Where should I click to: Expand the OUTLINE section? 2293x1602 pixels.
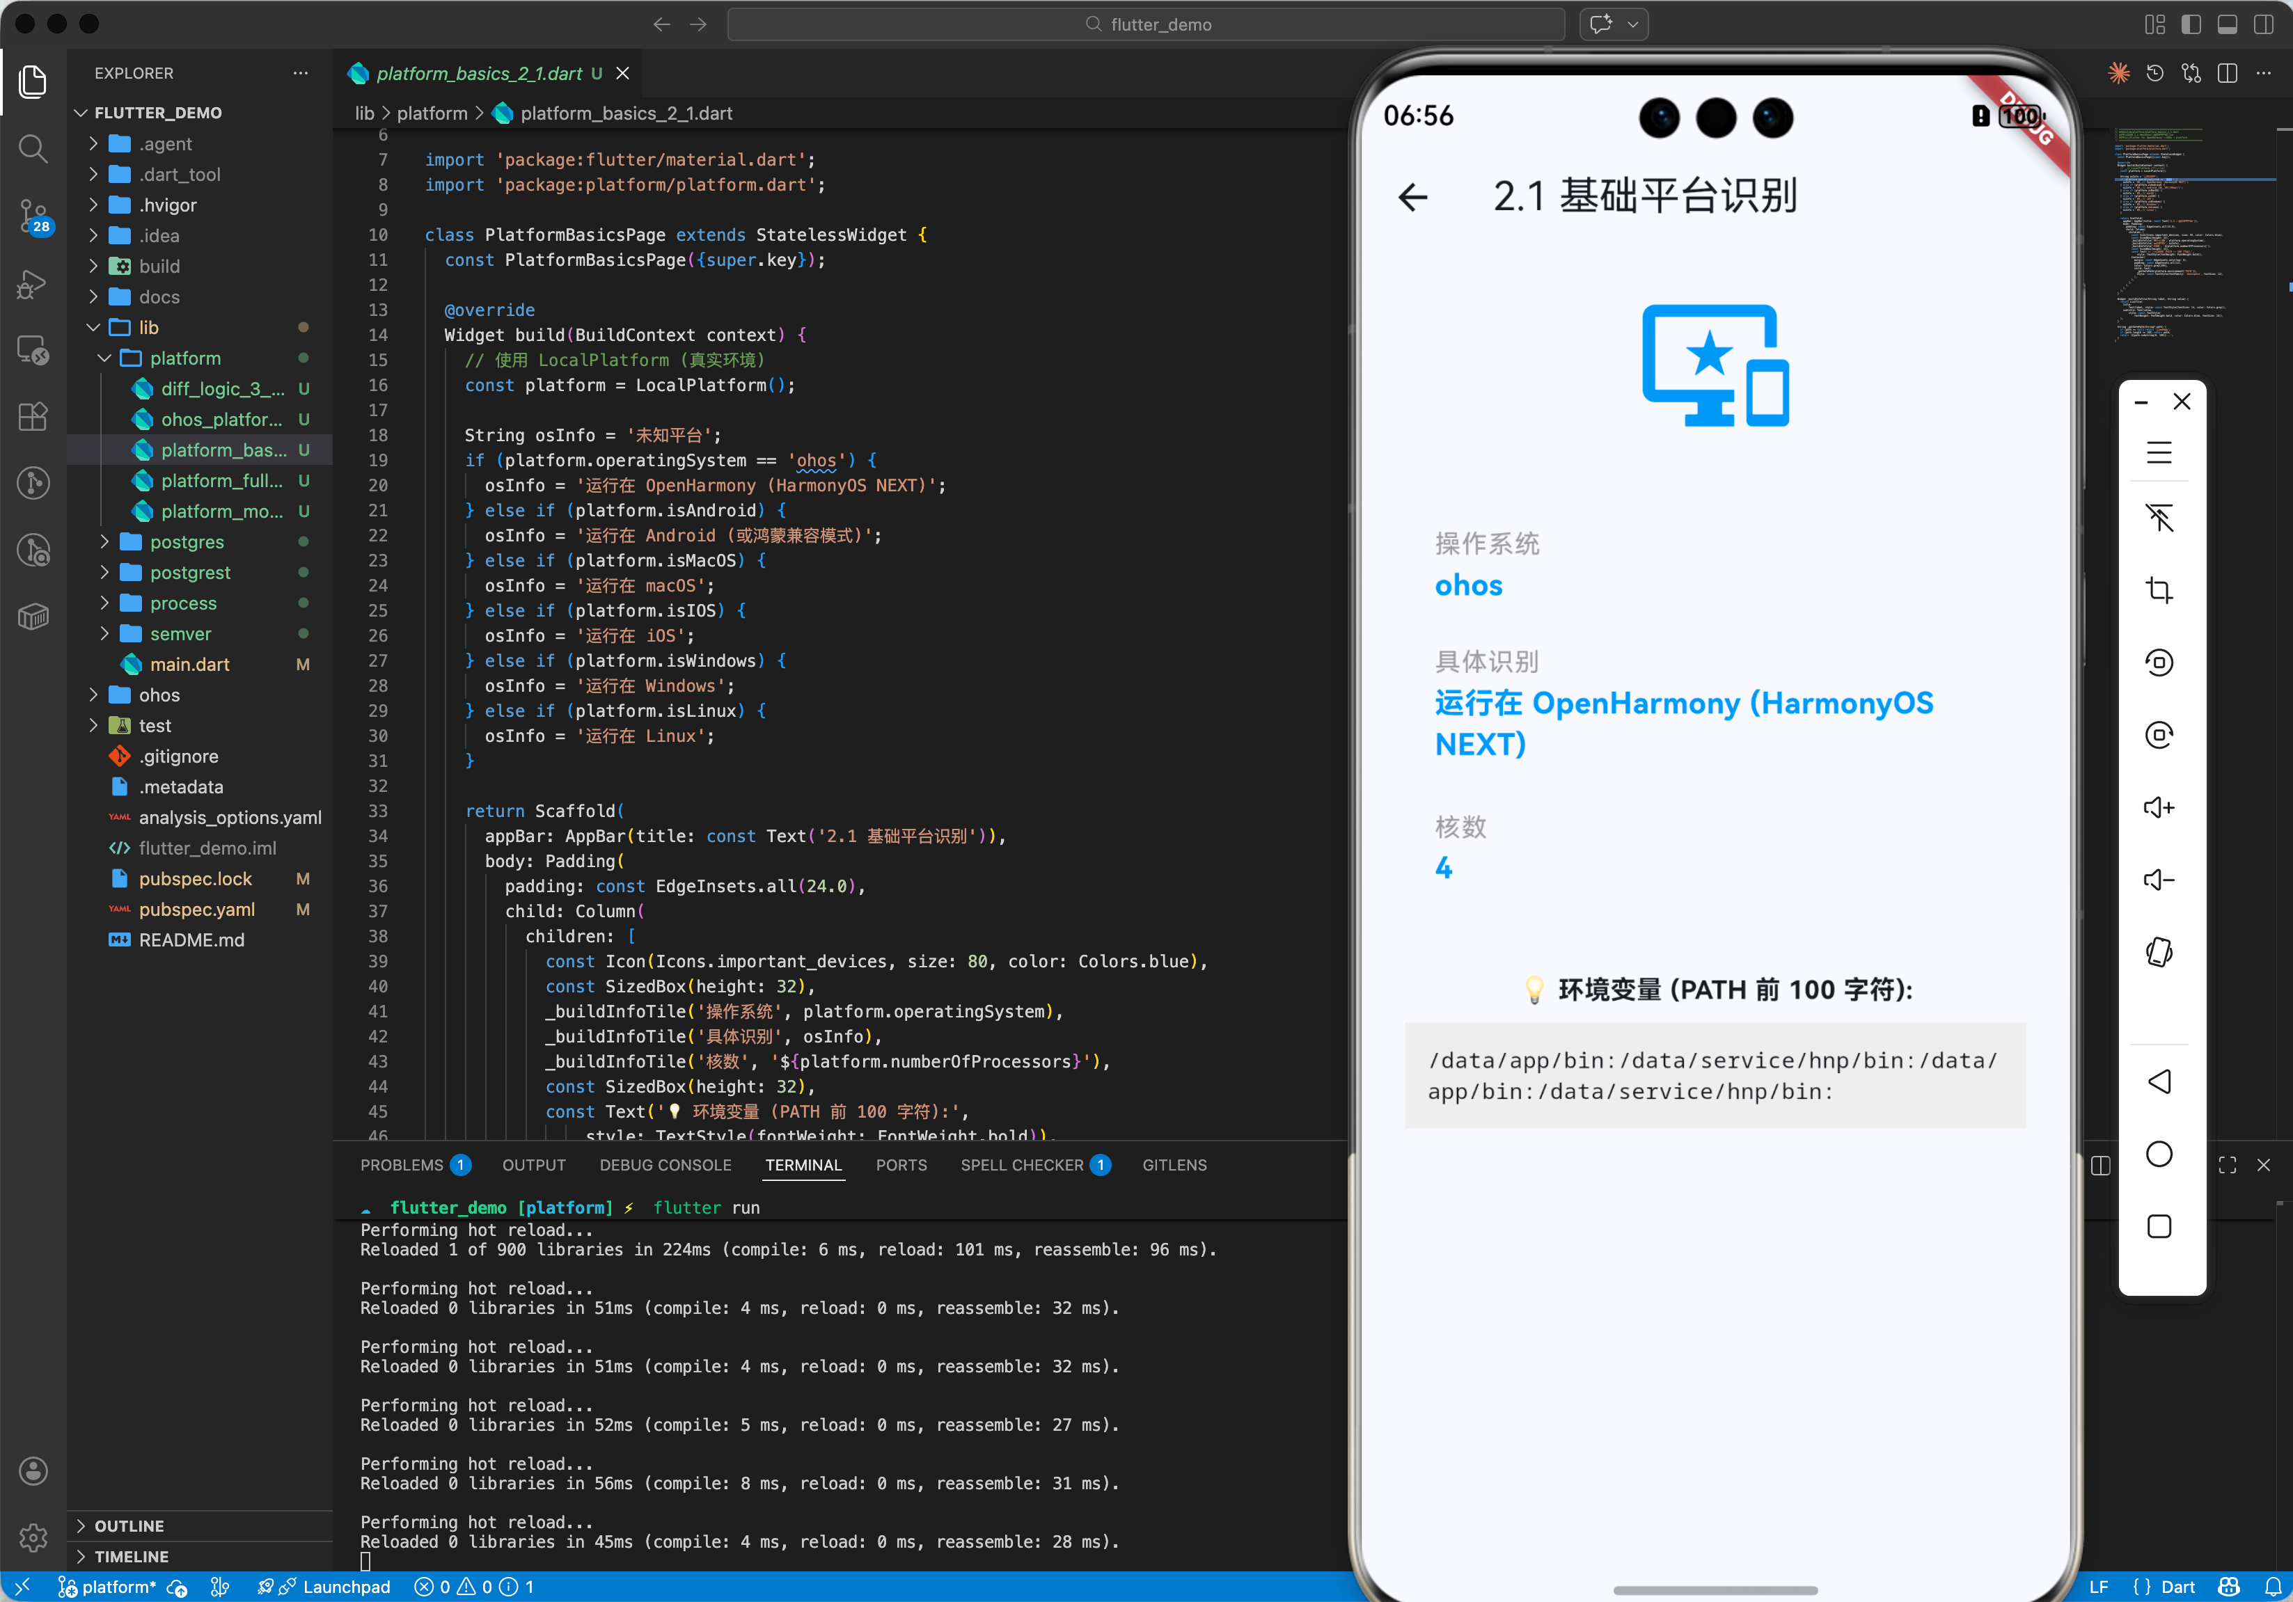click(129, 1525)
